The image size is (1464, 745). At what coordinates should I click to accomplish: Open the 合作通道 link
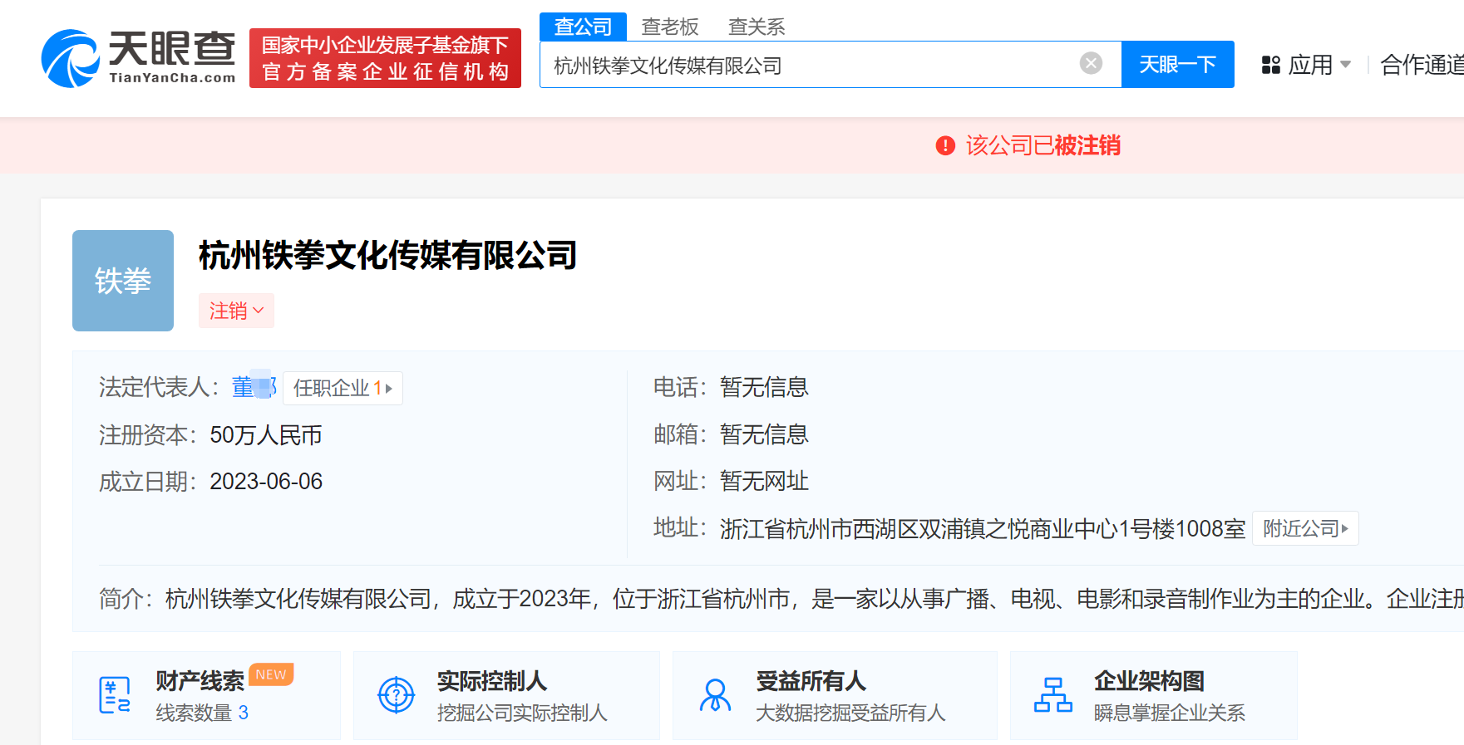point(1422,65)
